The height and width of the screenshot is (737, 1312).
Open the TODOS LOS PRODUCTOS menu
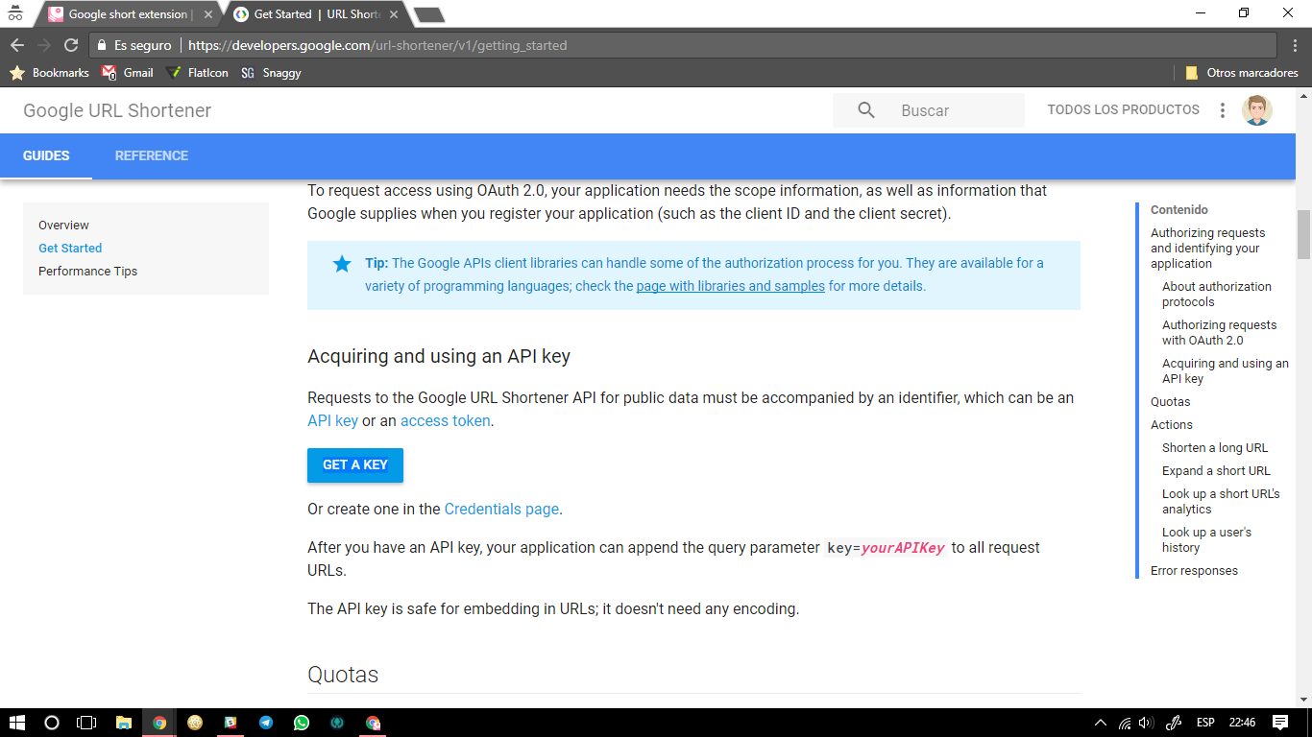tap(1123, 110)
